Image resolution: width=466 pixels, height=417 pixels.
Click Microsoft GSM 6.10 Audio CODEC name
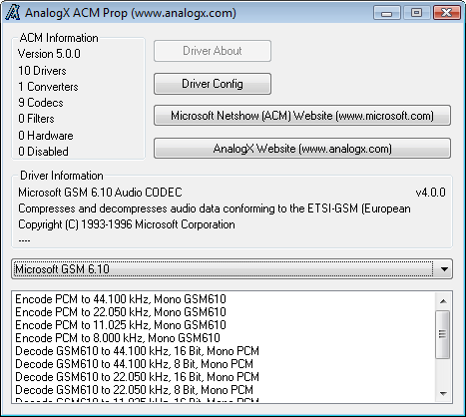coord(100,193)
